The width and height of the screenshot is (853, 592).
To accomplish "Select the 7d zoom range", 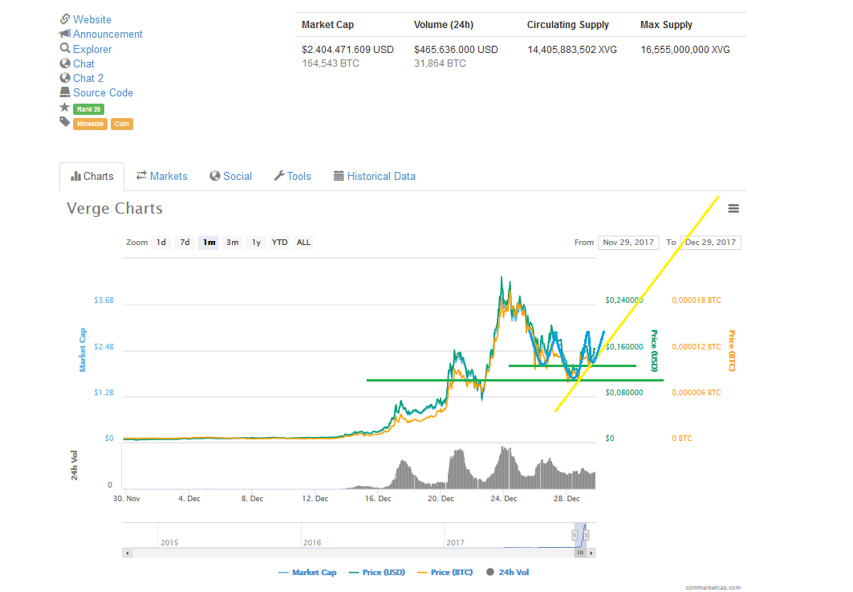I will pyautogui.click(x=184, y=242).
